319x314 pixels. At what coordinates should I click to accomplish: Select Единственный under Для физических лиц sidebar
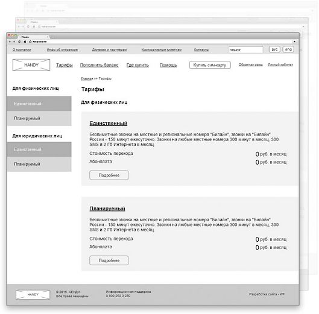39,104
